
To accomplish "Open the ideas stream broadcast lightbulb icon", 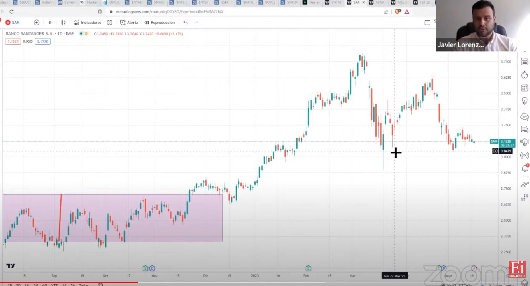I will coord(524,142).
